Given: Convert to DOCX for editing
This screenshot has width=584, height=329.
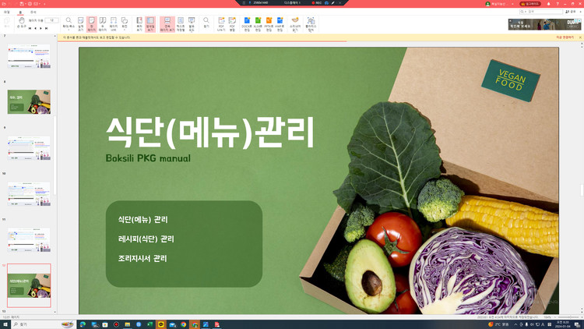Looking at the screenshot, I should (247, 24).
